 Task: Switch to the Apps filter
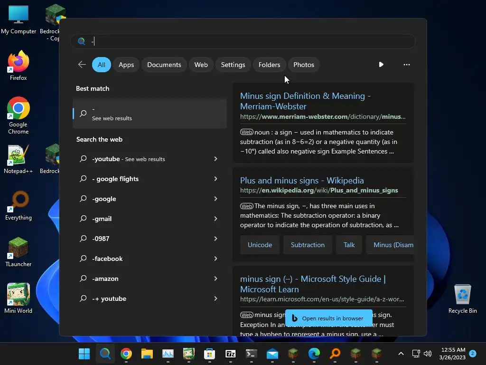pyautogui.click(x=126, y=65)
